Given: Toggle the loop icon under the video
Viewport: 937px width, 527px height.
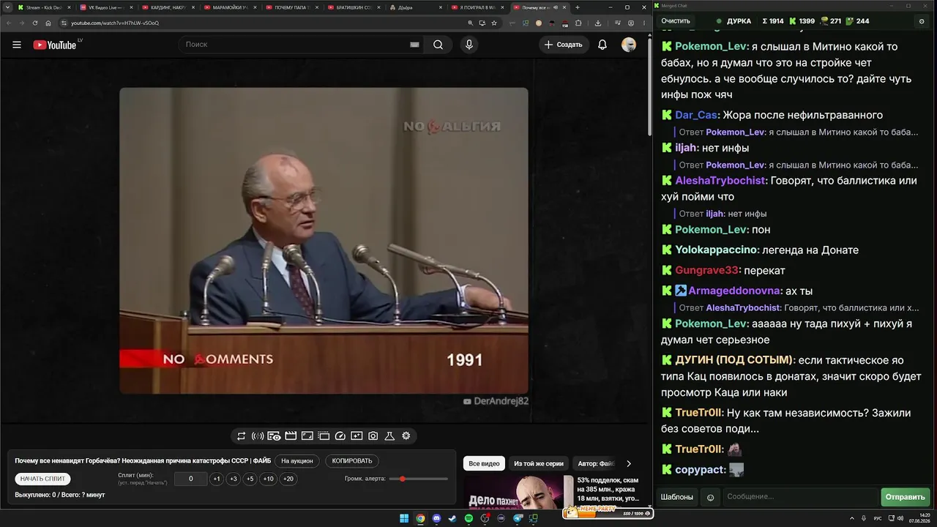Looking at the screenshot, I should click(241, 436).
